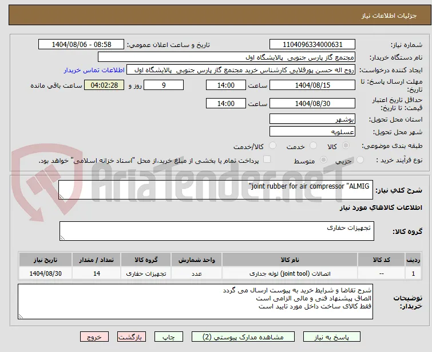This screenshot has height=352, width=432.
Task: Click the quantity cell showing 14
Action: (96, 273)
